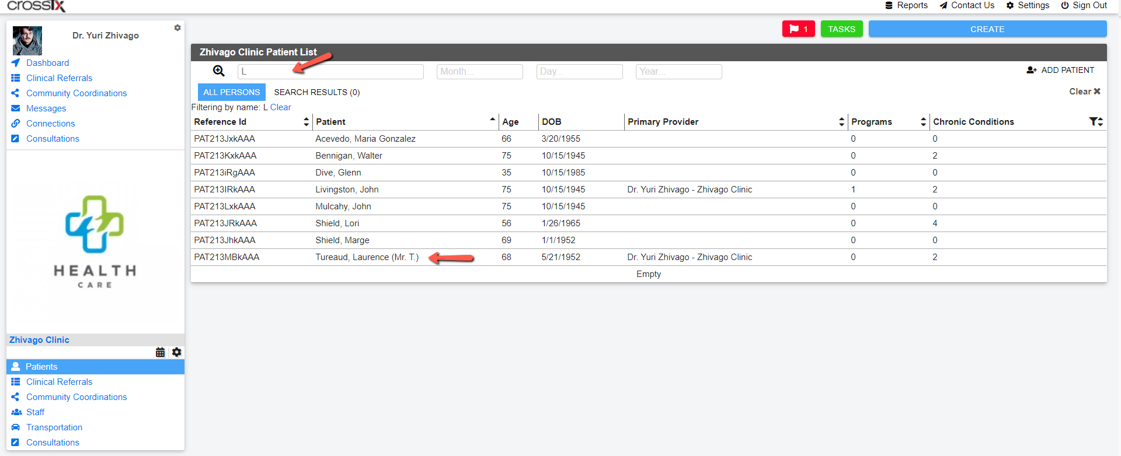Click the Zhivago Clinic heading link
1121x456 pixels.
click(39, 340)
